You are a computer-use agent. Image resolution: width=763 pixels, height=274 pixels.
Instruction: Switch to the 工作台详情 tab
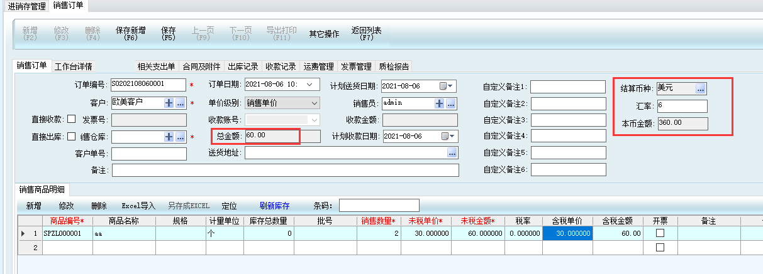[x=74, y=66]
